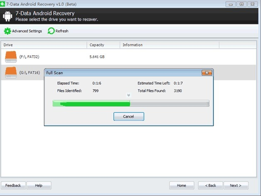This screenshot has width=261, height=196.
Task: Open Advanced Settings gear icon
Action: (x=7, y=31)
